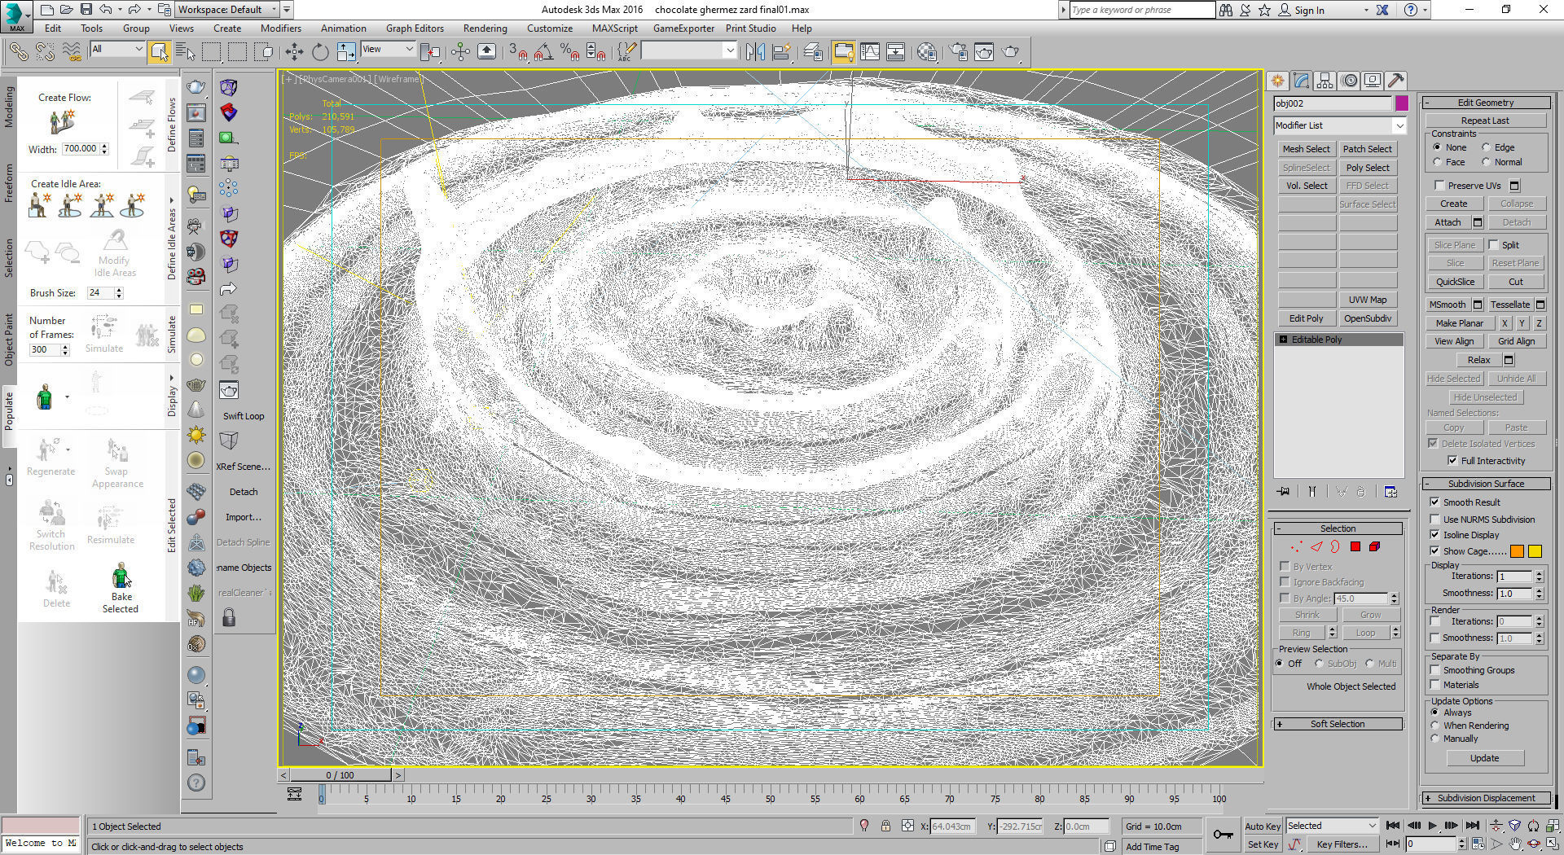Image resolution: width=1564 pixels, height=855 pixels.
Task: Open the Curve Editor
Action: point(870,52)
